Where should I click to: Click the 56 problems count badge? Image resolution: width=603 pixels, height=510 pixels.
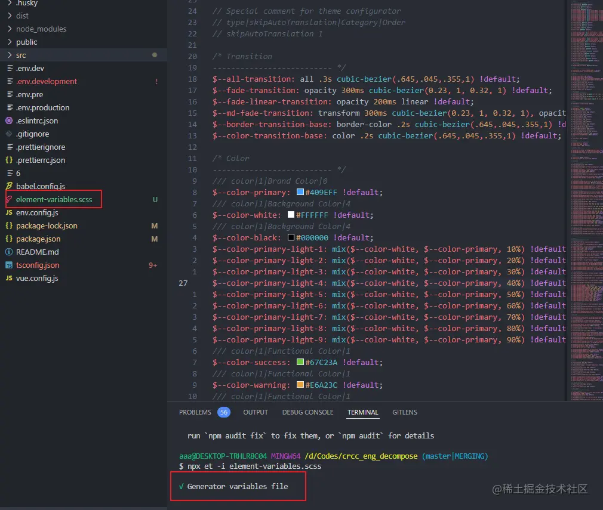tap(224, 412)
